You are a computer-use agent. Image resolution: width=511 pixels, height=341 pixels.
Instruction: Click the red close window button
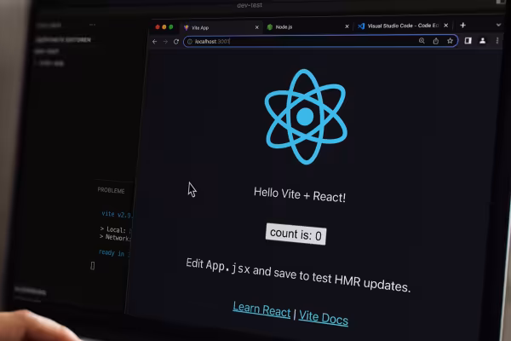tap(158, 27)
